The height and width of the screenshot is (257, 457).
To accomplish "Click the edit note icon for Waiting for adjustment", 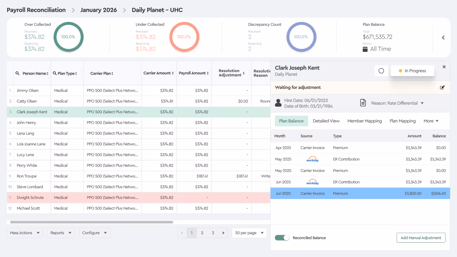I will point(442,87).
